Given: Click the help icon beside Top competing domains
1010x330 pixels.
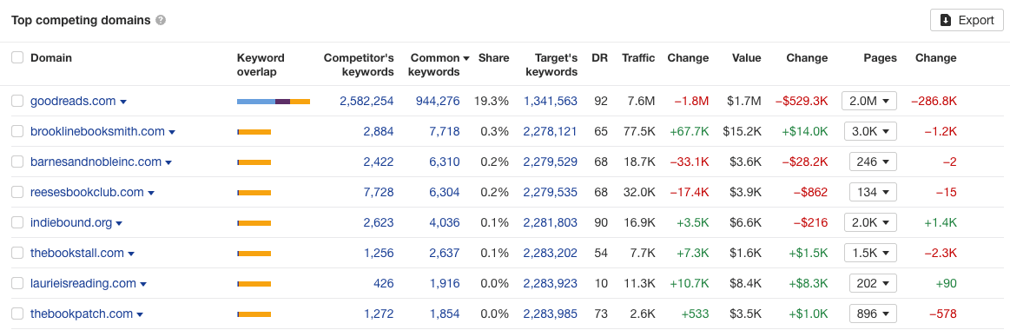Looking at the screenshot, I should pos(161,20).
